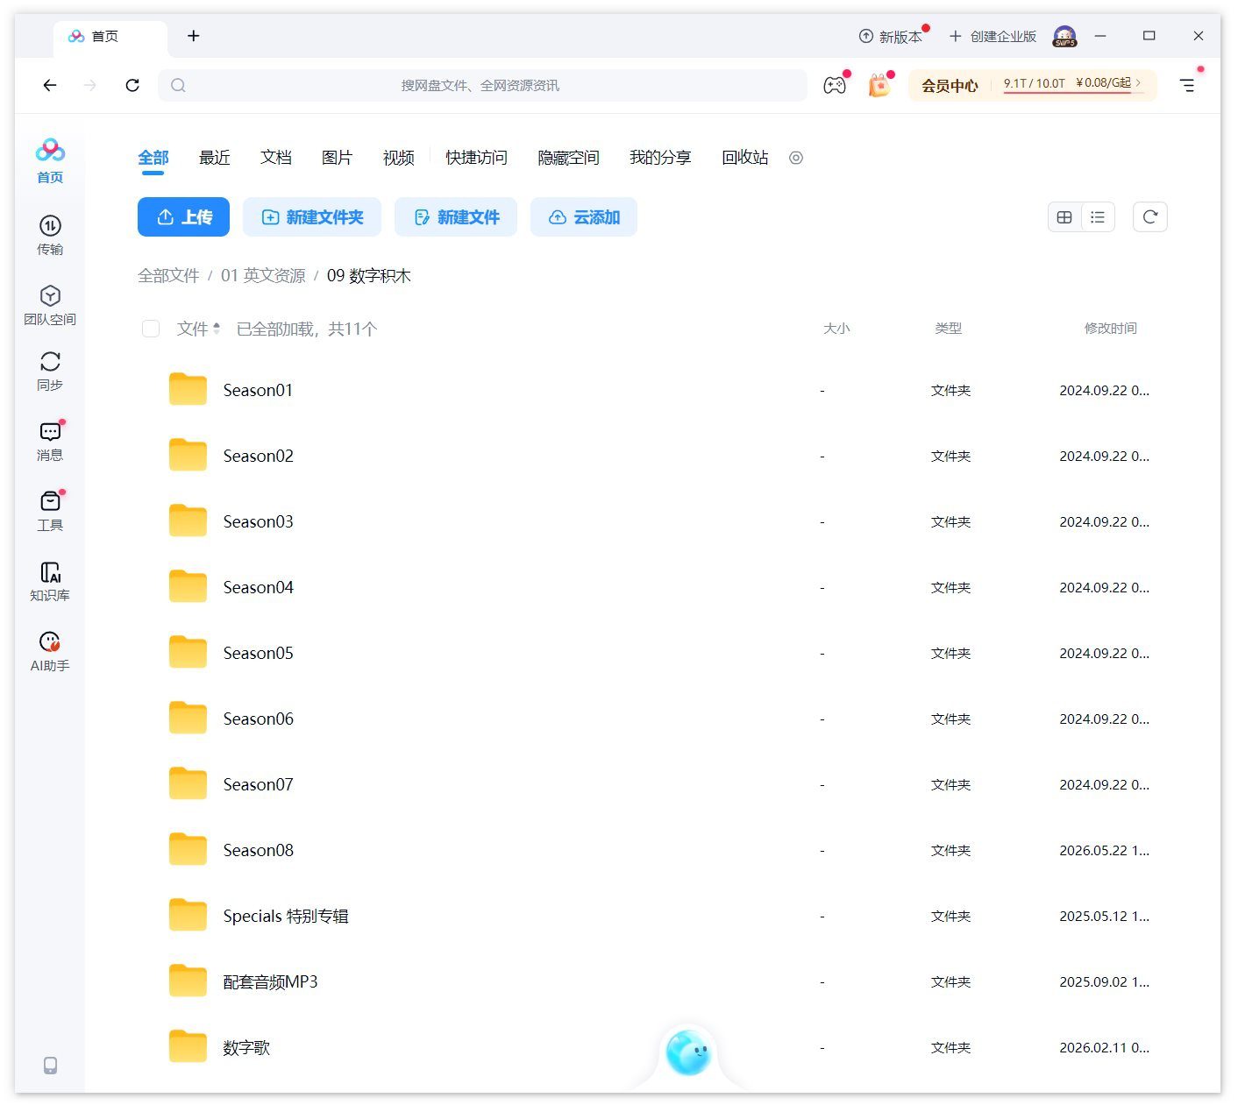The width and height of the screenshot is (1238, 1112).
Task: Open the 知识库 knowledge base
Action: click(x=50, y=581)
